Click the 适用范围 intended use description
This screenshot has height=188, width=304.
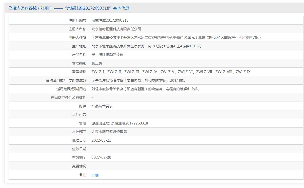point(145,89)
